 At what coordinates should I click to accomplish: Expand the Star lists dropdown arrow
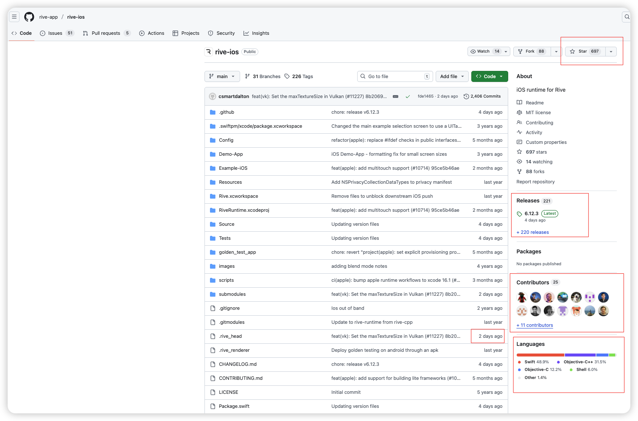pyautogui.click(x=611, y=51)
